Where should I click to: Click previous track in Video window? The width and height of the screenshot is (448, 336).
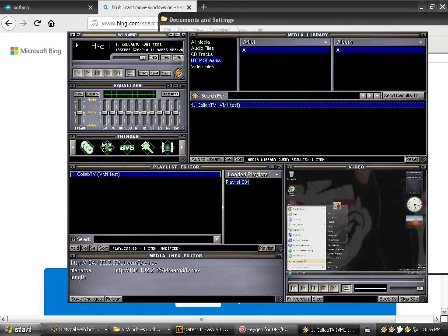pyautogui.click(x=294, y=288)
